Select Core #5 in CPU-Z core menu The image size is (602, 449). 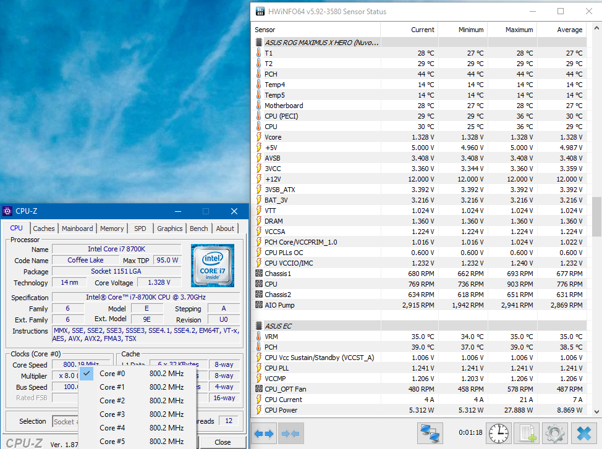[x=137, y=442]
